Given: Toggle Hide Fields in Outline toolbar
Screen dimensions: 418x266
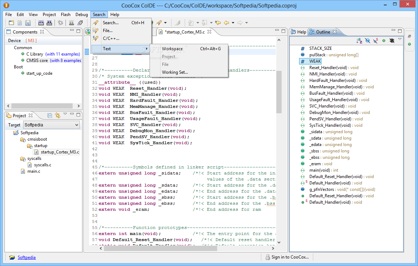Looking at the screenshot, I should pyautogui.click(x=367, y=41).
